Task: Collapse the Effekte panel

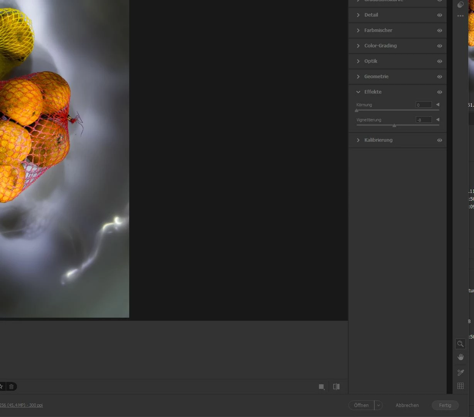Action: pos(358,92)
